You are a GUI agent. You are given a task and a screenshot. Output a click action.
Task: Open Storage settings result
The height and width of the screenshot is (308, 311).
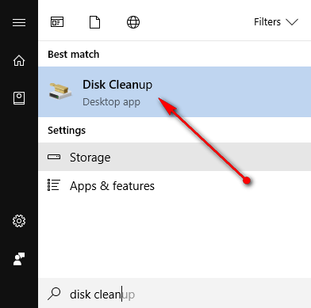coord(175,157)
